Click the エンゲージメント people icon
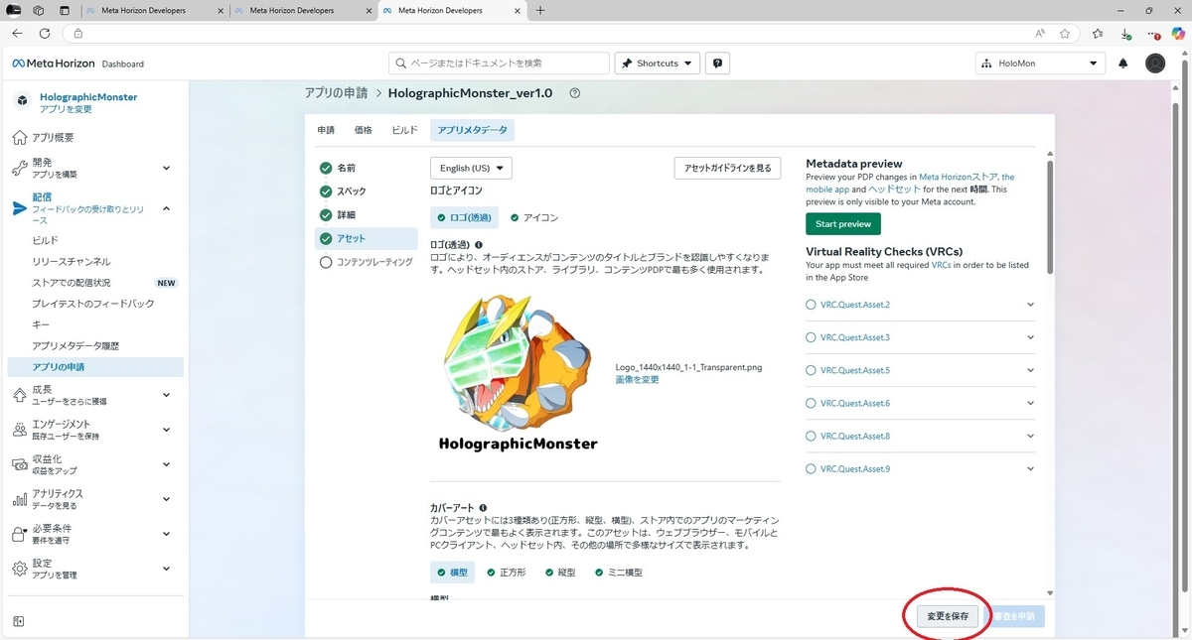The image size is (1192, 640). coord(20,430)
